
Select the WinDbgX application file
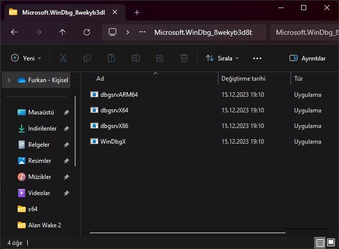click(112, 142)
